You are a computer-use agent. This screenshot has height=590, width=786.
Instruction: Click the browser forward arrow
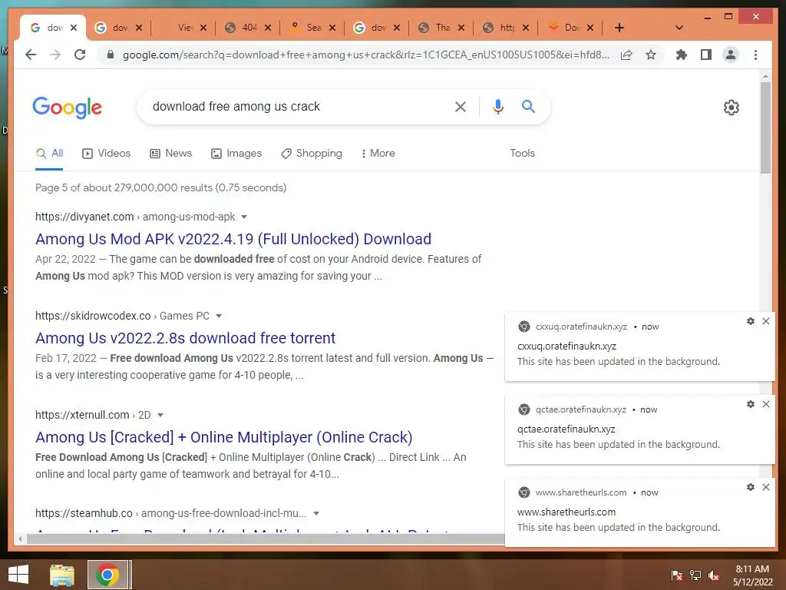coord(55,55)
